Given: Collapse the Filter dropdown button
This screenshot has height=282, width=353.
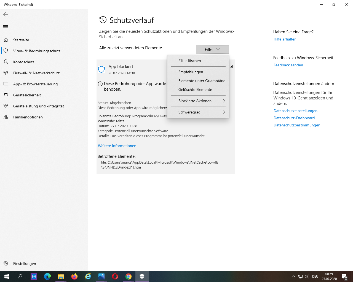Looking at the screenshot, I should (212, 50).
